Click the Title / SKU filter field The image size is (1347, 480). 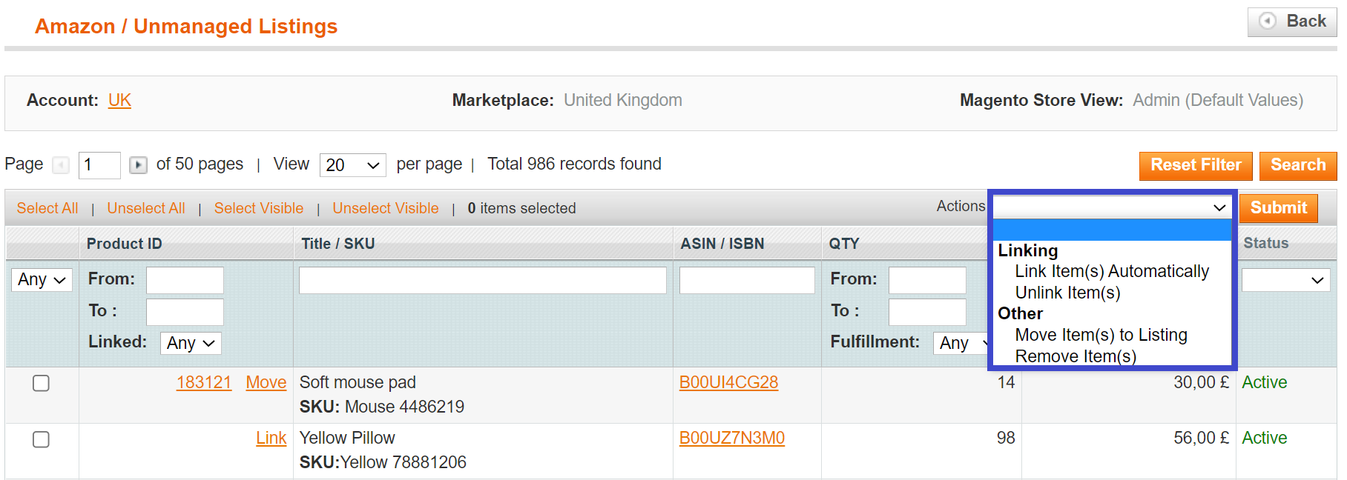click(x=483, y=280)
